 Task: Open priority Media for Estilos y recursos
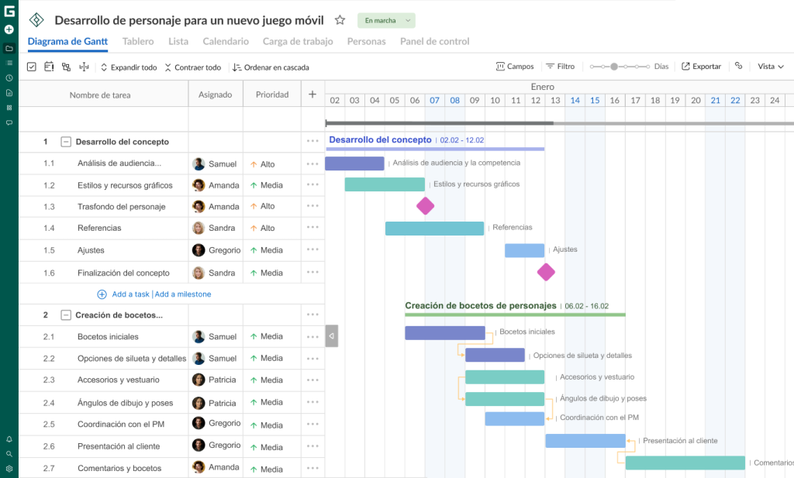point(267,185)
